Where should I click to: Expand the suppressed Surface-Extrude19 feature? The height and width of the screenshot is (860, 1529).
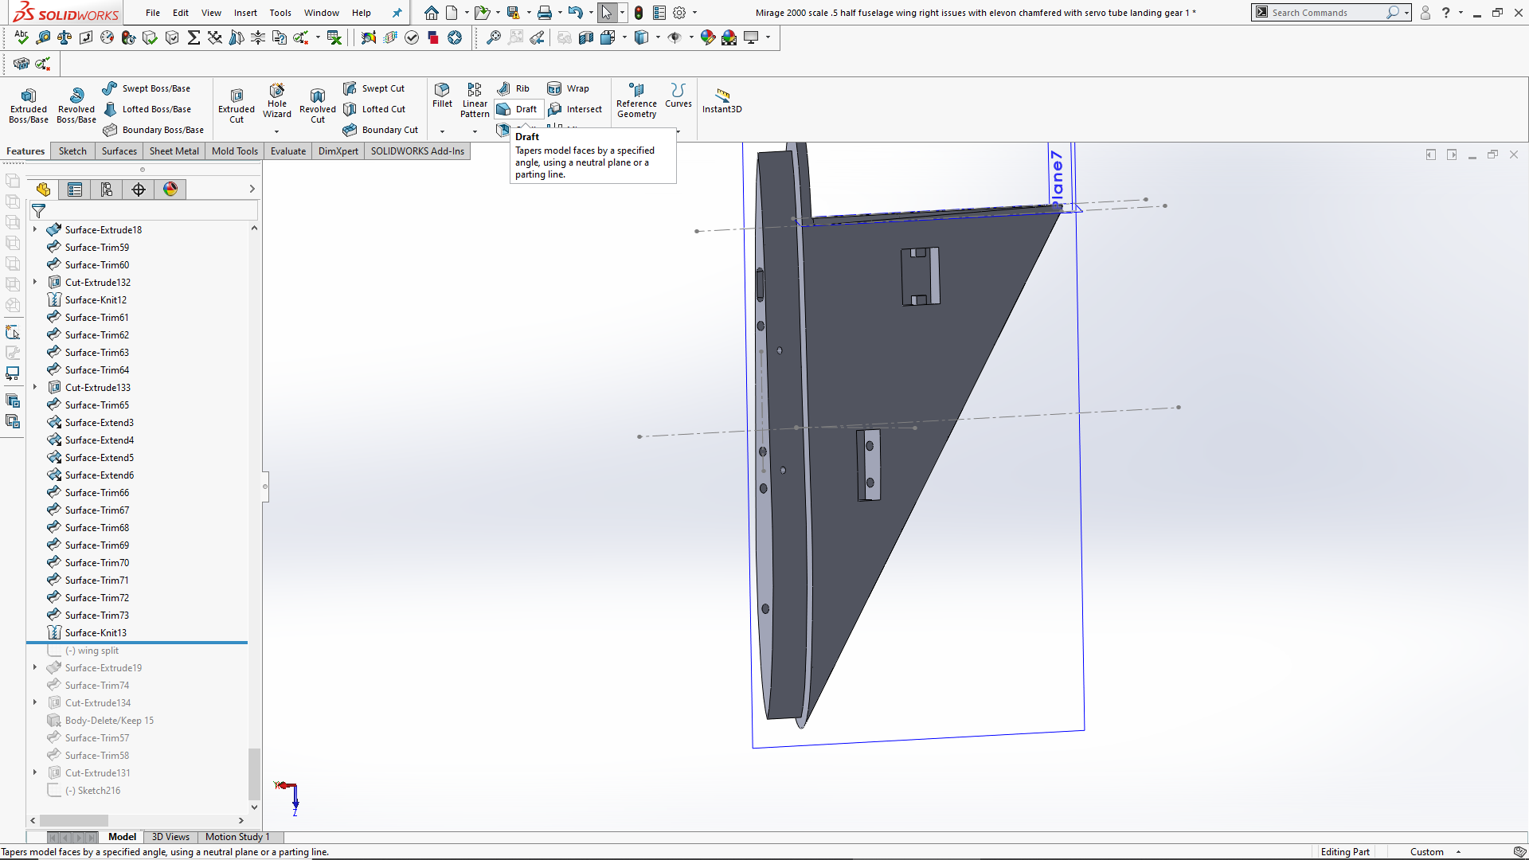click(x=35, y=667)
